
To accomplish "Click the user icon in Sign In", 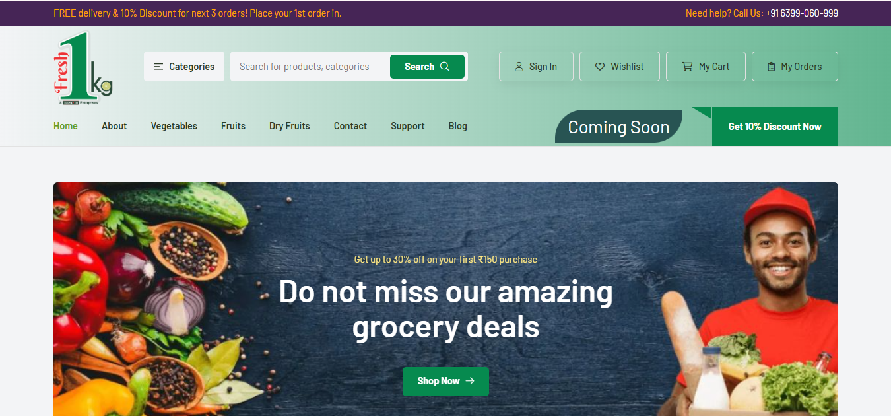I will (519, 67).
